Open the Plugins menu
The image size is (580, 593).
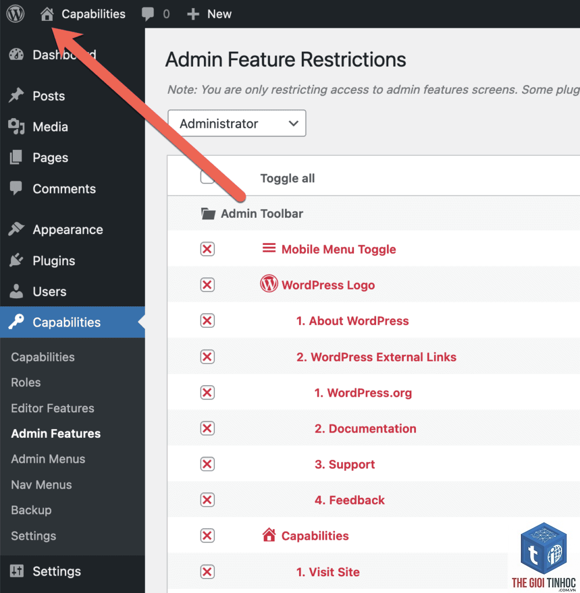54,261
